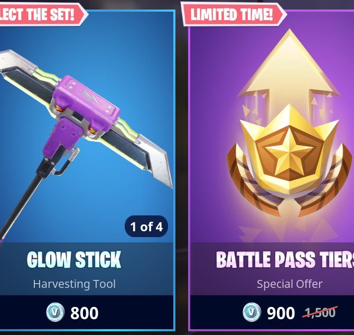This screenshot has height=335, width=354.
Task: Click the Harvesting Tool subtitle
Action: coord(74,284)
